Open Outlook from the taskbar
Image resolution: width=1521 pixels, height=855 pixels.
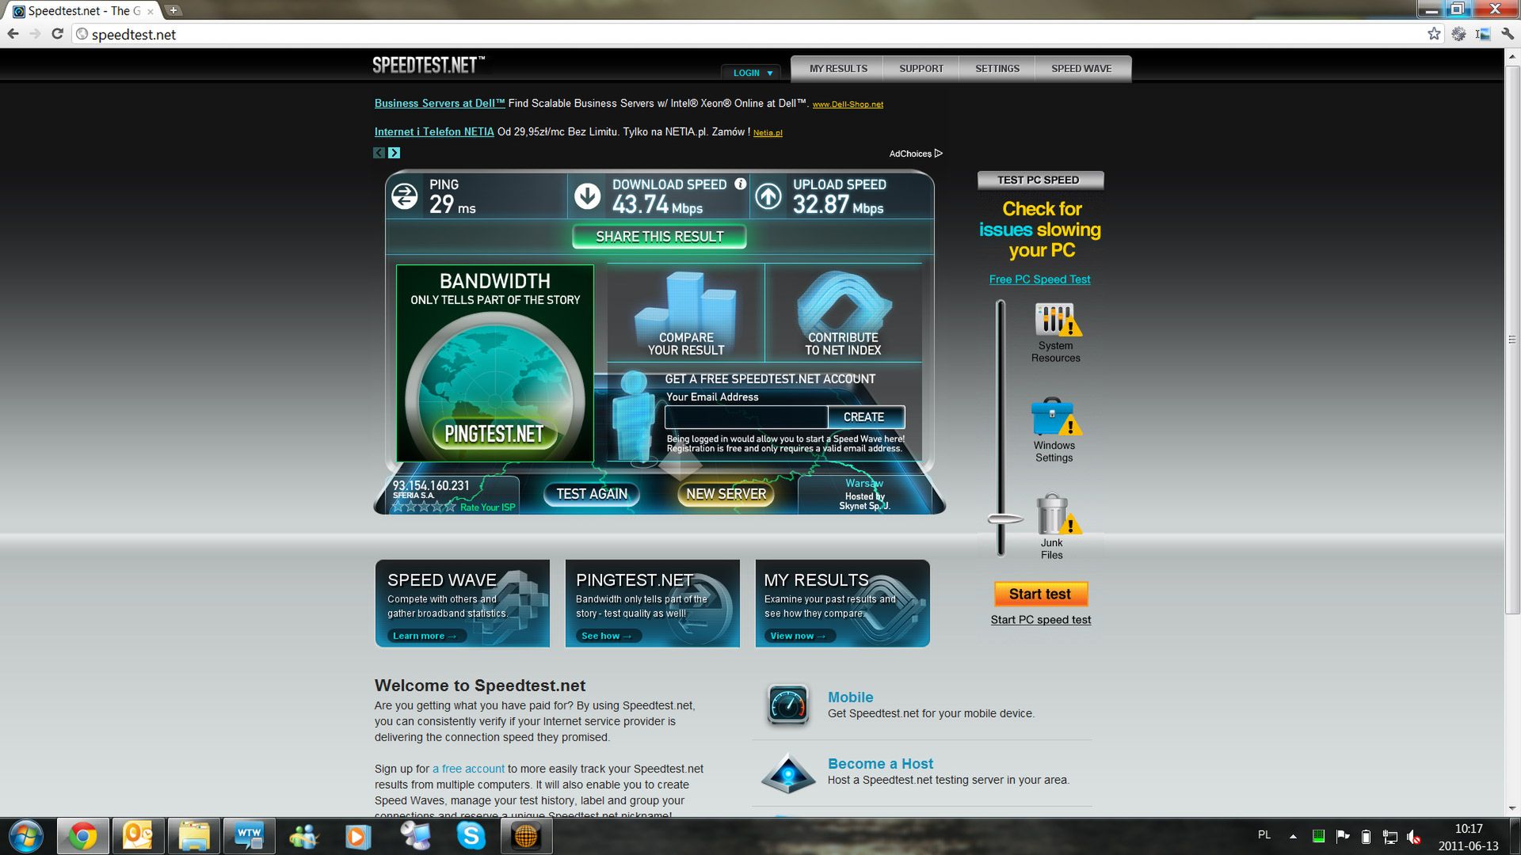(138, 836)
